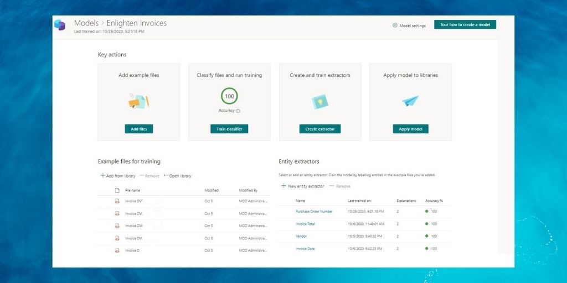The width and height of the screenshot is (567, 283).
Task: Click PDF icon of the Oct 6 file
Action: (117, 238)
